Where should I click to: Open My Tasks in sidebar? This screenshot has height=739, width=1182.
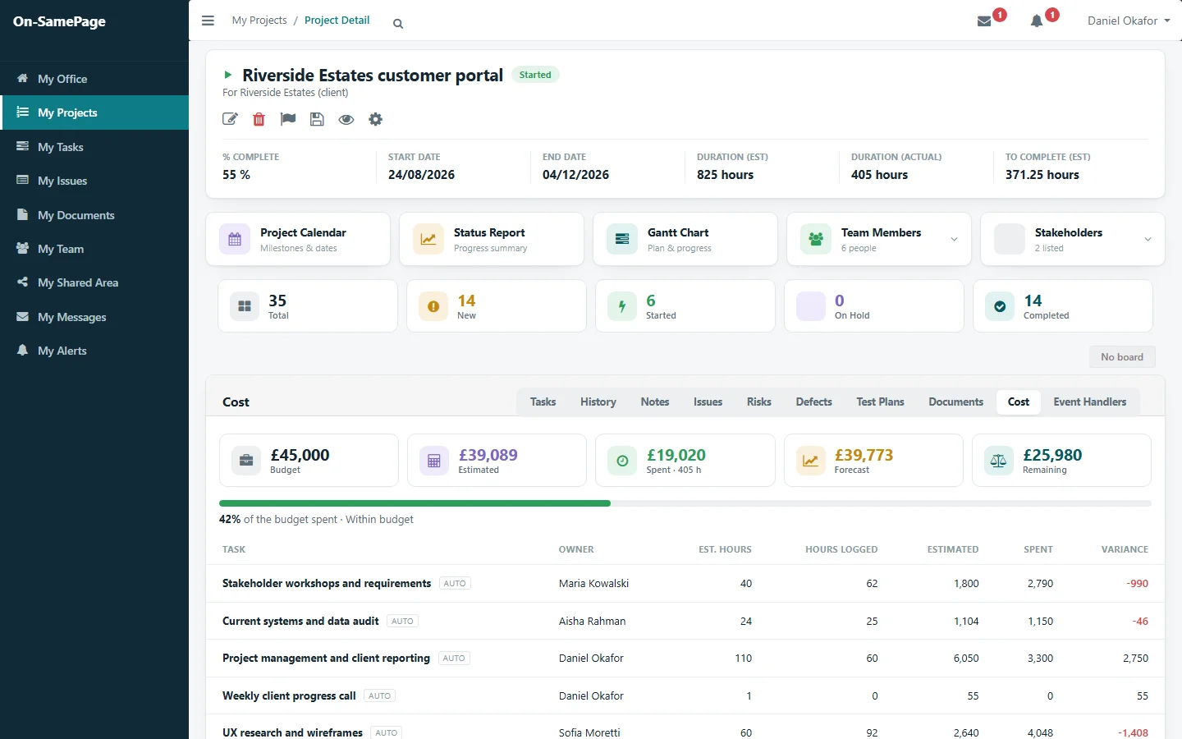pyautogui.click(x=94, y=147)
